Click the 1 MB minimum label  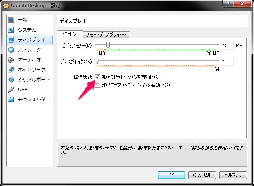click(x=100, y=53)
